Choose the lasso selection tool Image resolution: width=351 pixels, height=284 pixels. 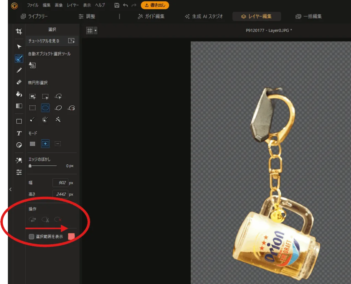[x=58, y=108]
